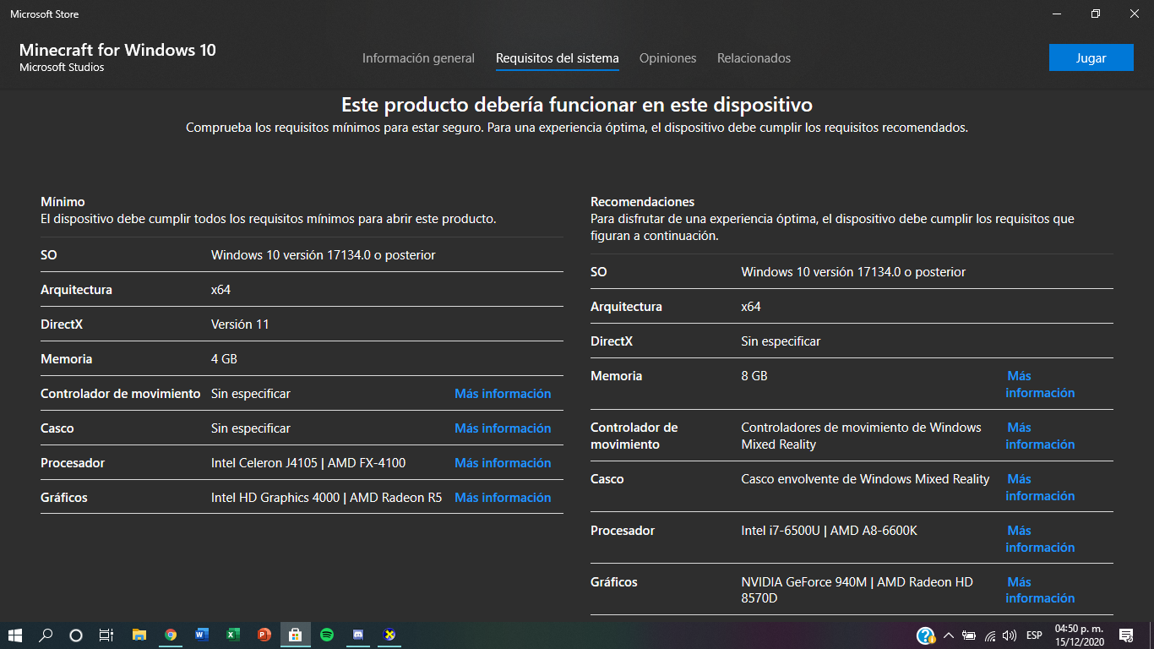The width and height of the screenshot is (1154, 649).
Task: Open the yellow X app on taskbar
Action: (389, 635)
